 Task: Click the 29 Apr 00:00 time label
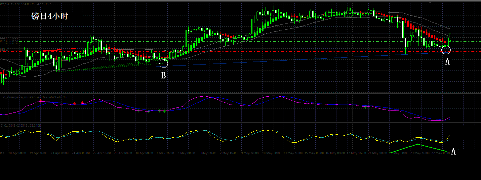click(123, 153)
